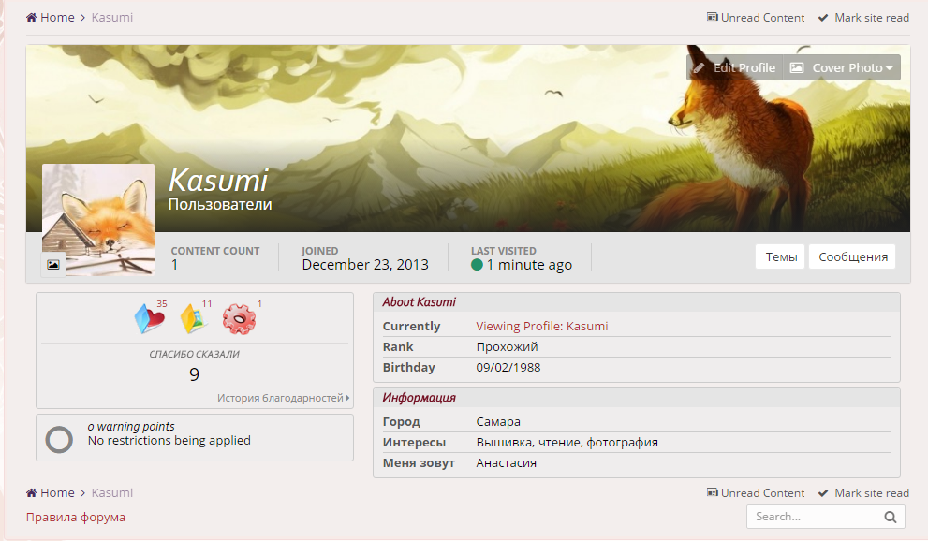The width and height of the screenshot is (928, 541).
Task: Click the red heart badge icon
Action: pos(149,319)
